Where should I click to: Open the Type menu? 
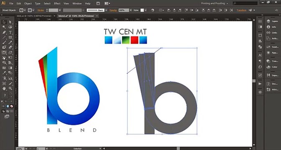(x=38, y=3)
